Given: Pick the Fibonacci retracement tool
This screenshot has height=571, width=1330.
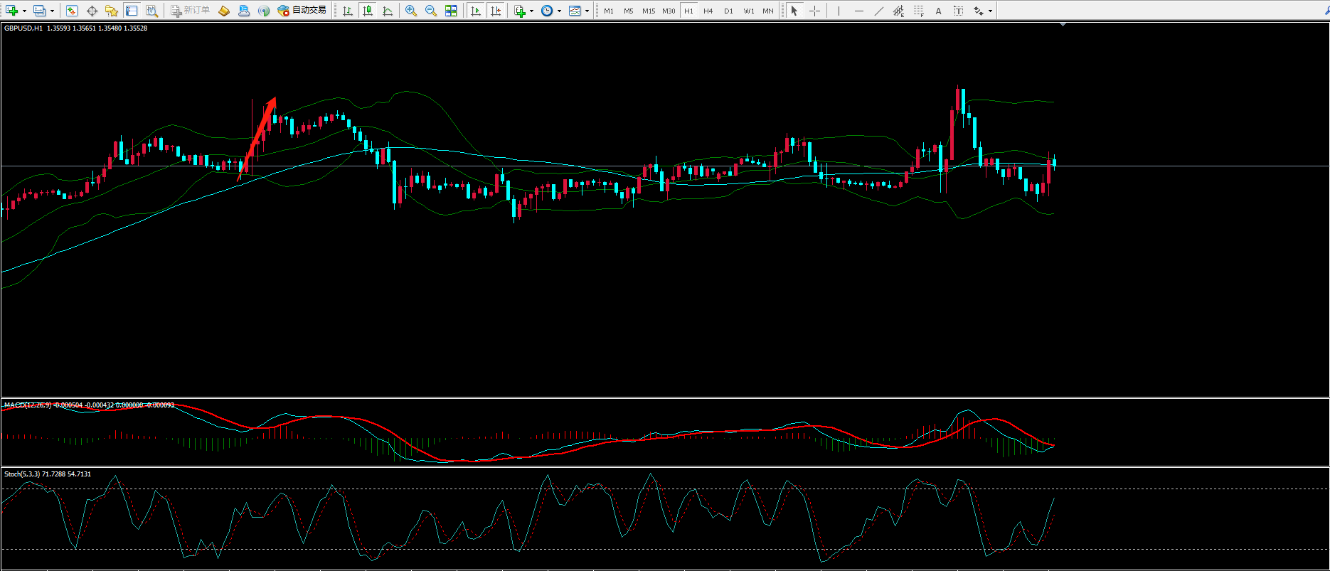Looking at the screenshot, I should click(919, 11).
